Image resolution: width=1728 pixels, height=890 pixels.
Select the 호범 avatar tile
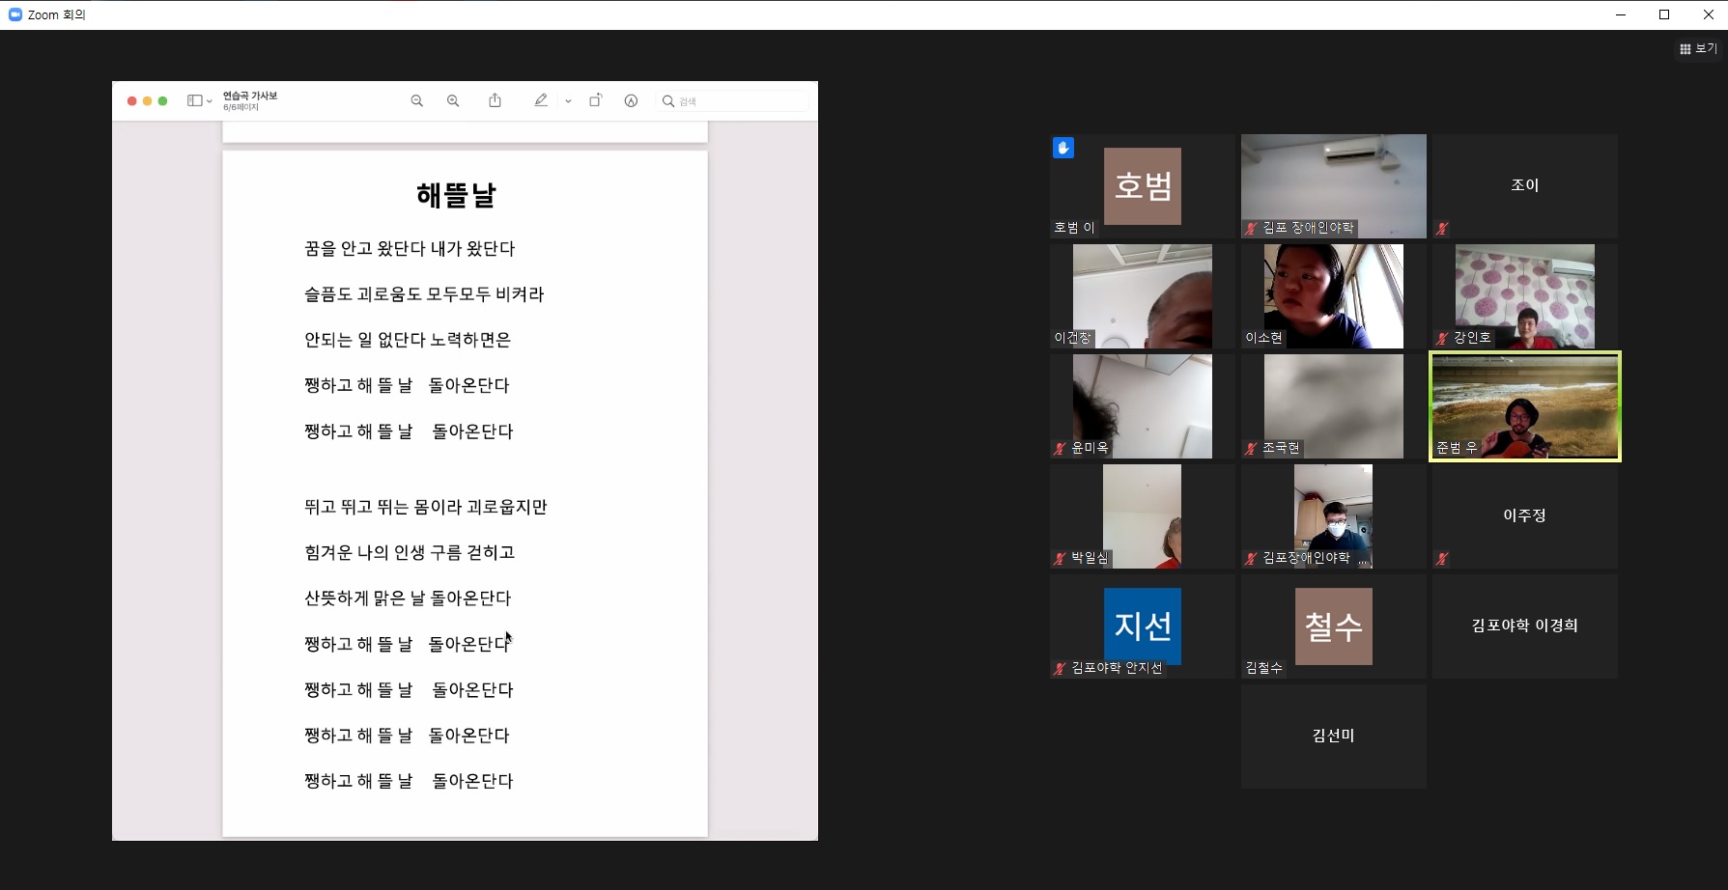pos(1142,186)
